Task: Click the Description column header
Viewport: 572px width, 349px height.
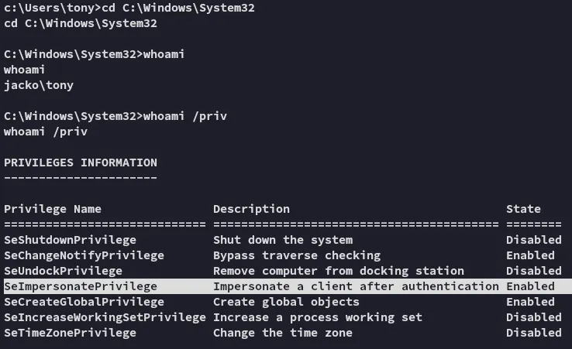Action: pos(251,209)
